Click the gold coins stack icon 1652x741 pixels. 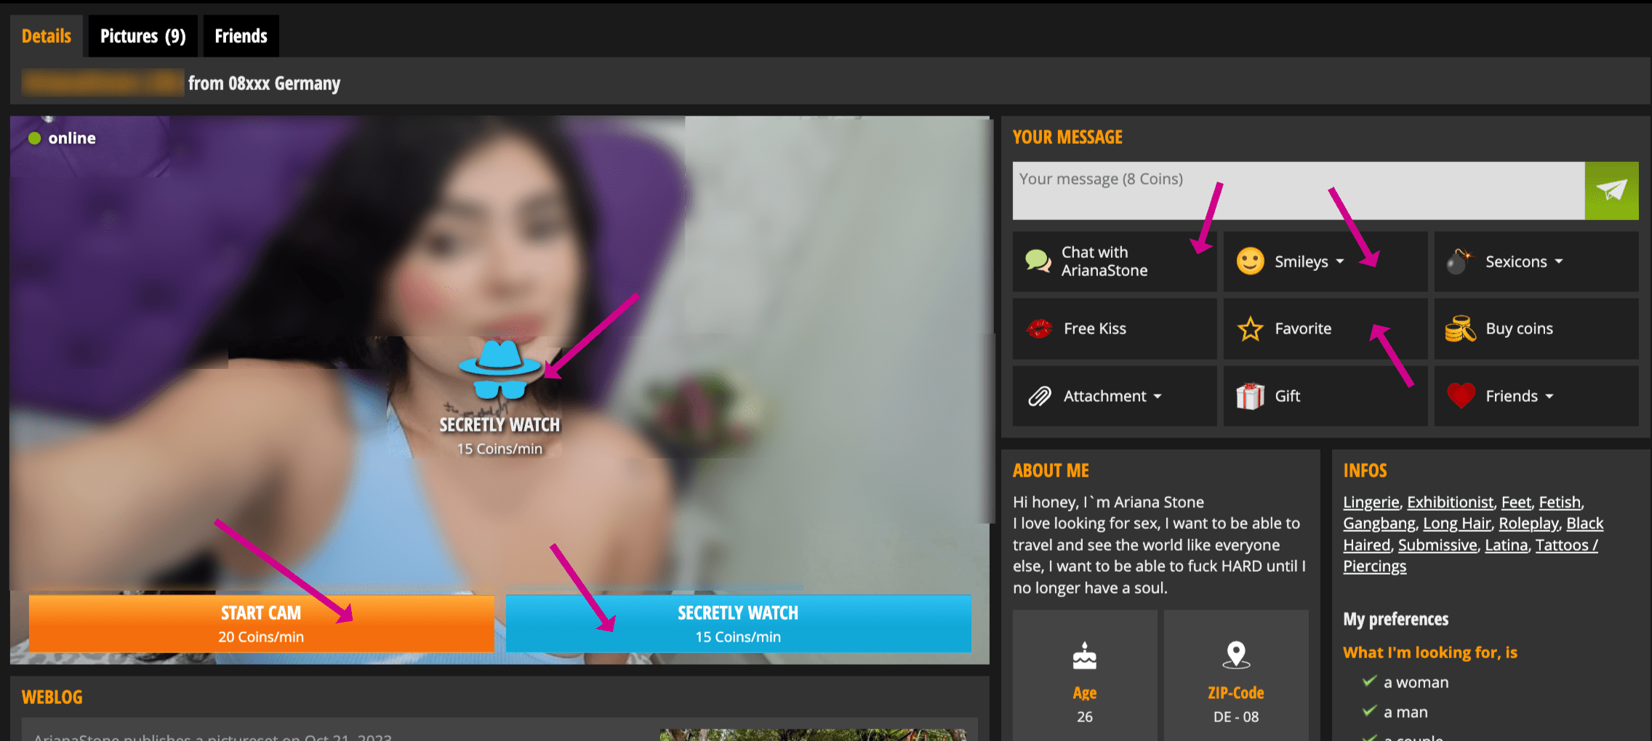click(x=1460, y=329)
